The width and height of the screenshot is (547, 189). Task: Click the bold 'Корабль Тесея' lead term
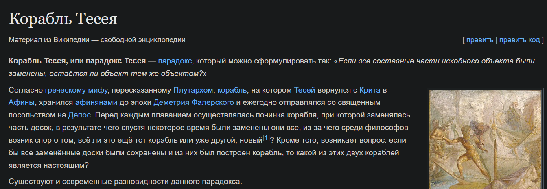pos(38,61)
